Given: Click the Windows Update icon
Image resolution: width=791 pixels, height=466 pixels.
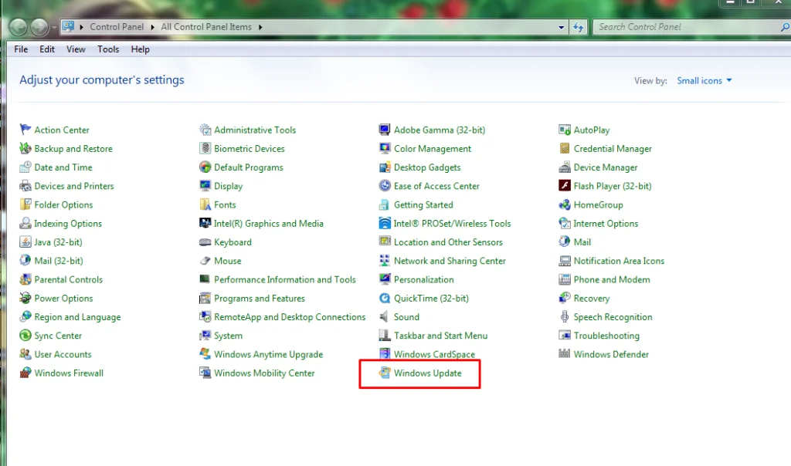Looking at the screenshot, I should [385, 373].
